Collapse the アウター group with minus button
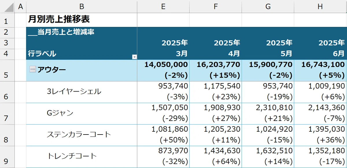Viewport: 347px width, 168px height. coord(33,69)
